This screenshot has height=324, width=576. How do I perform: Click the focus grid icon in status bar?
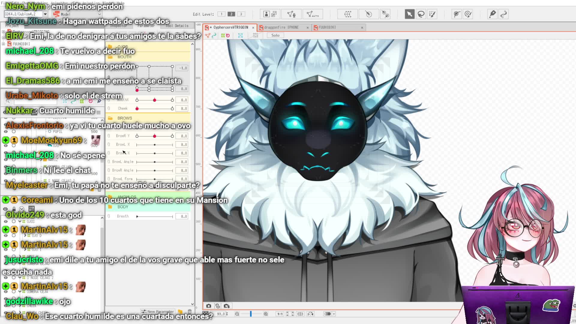(x=300, y=314)
